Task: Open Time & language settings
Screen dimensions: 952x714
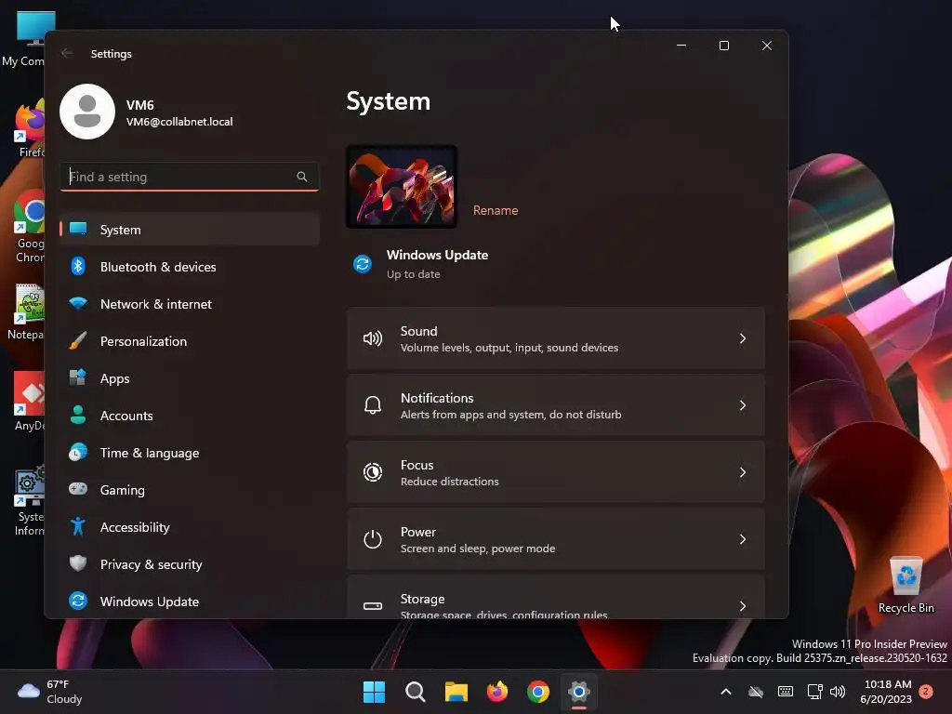Action: (x=190, y=453)
